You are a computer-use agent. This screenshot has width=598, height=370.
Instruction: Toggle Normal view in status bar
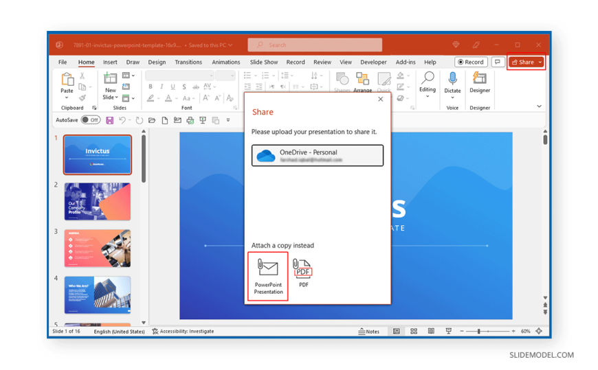click(397, 331)
